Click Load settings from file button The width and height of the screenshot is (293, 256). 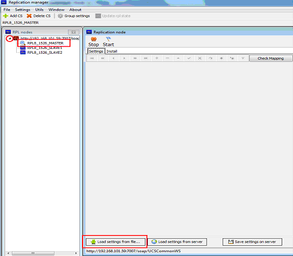pos(115,242)
